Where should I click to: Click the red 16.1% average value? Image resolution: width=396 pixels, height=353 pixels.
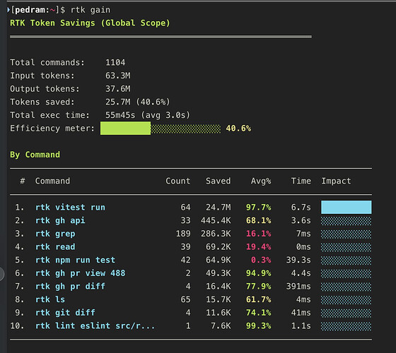[258, 234]
